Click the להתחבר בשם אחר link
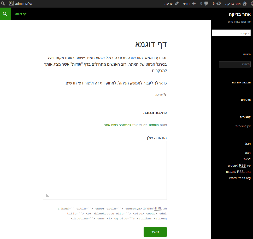The width and height of the screenshot is (253, 239). coord(118,125)
